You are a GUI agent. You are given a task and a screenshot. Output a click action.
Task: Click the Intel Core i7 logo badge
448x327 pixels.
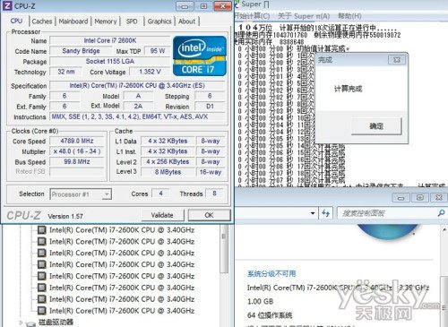[200, 56]
